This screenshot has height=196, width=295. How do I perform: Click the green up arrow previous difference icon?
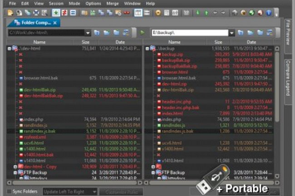coord(206,13)
